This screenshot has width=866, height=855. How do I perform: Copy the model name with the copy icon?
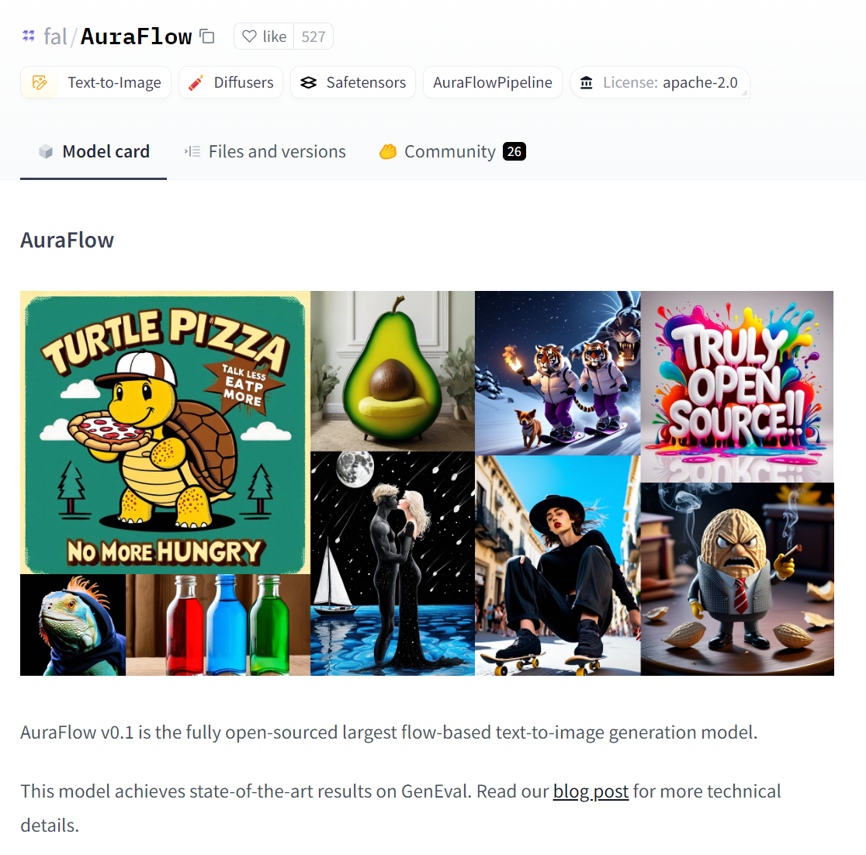coord(207,36)
